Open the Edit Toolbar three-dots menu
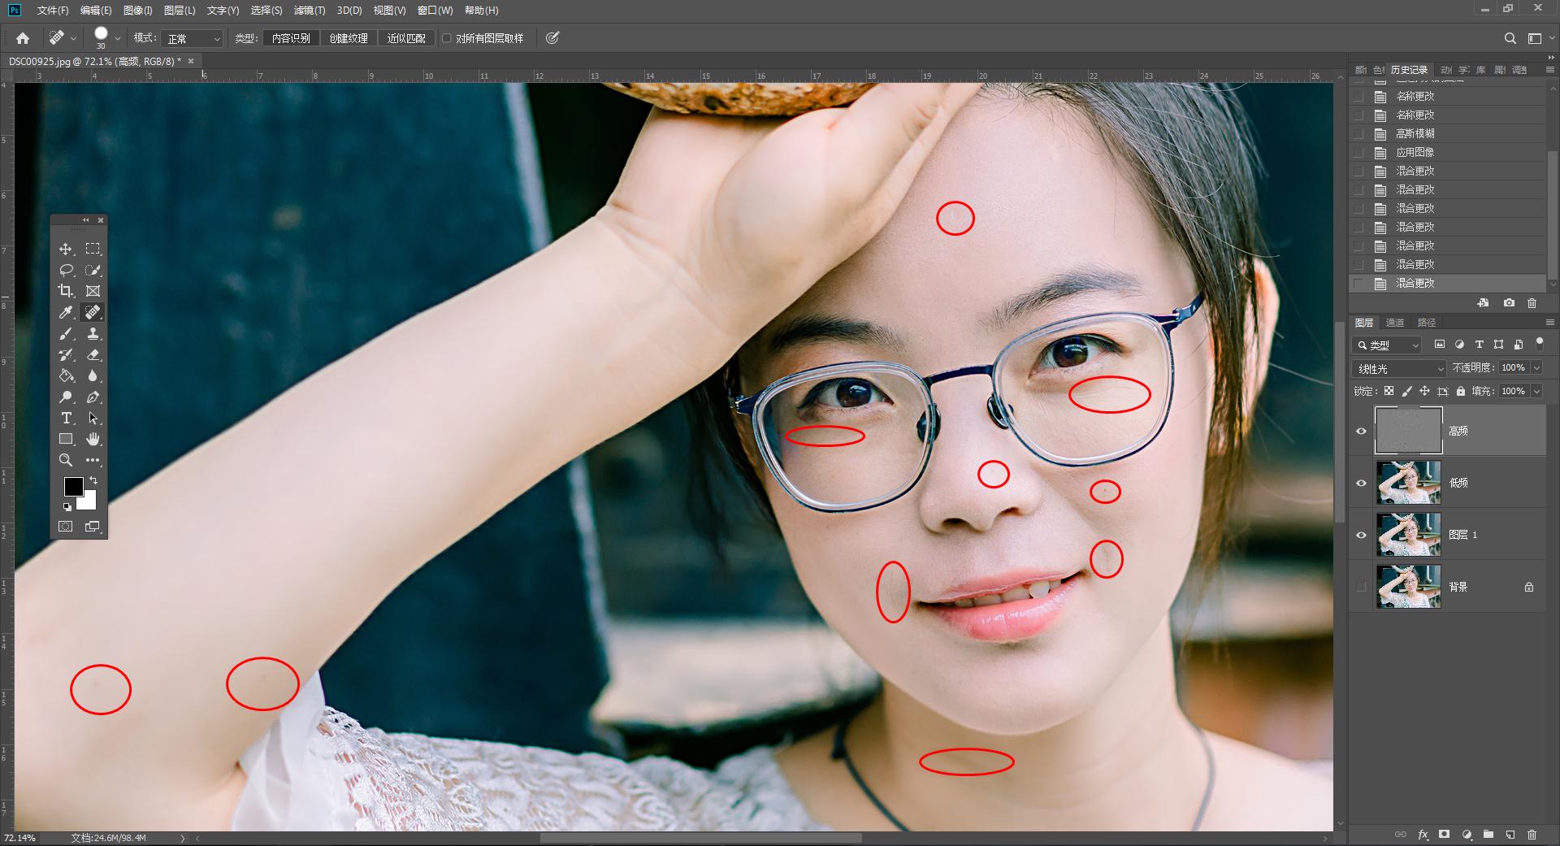The image size is (1560, 846). [93, 460]
